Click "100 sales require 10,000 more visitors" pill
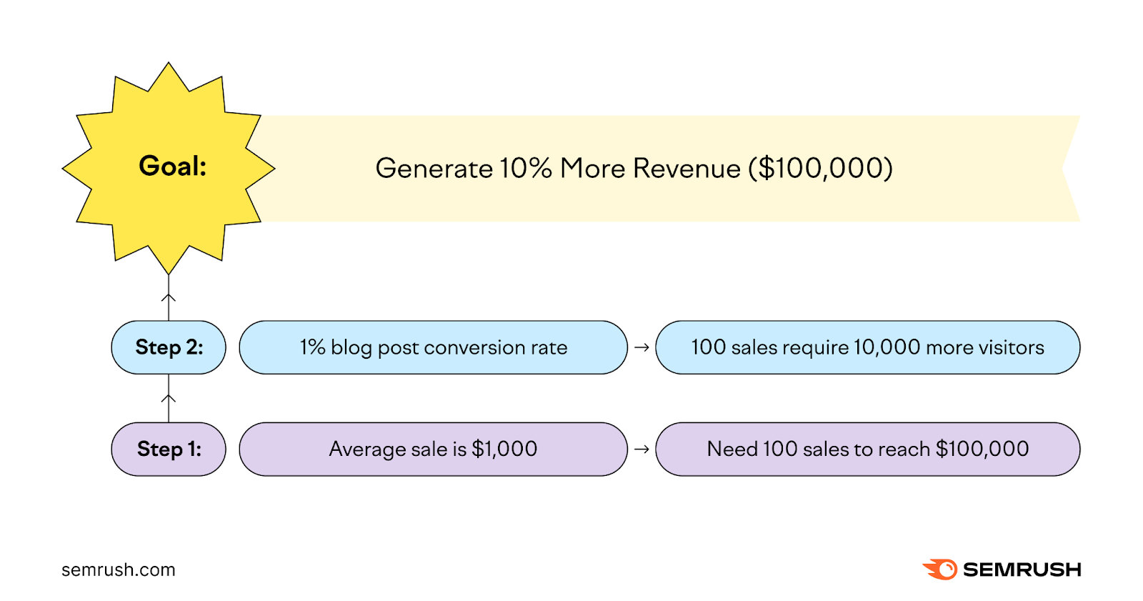This screenshot has height=601, width=1143. click(x=867, y=347)
